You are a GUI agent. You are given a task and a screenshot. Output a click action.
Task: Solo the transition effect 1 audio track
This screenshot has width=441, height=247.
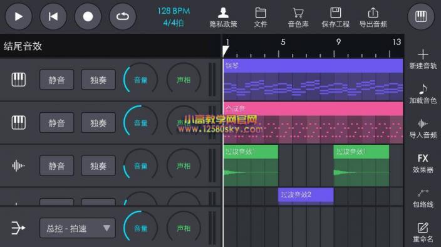pyautogui.click(x=98, y=166)
